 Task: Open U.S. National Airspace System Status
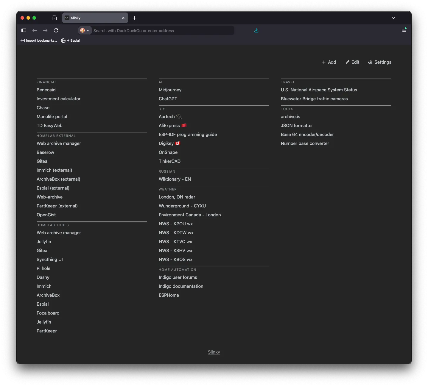click(319, 90)
